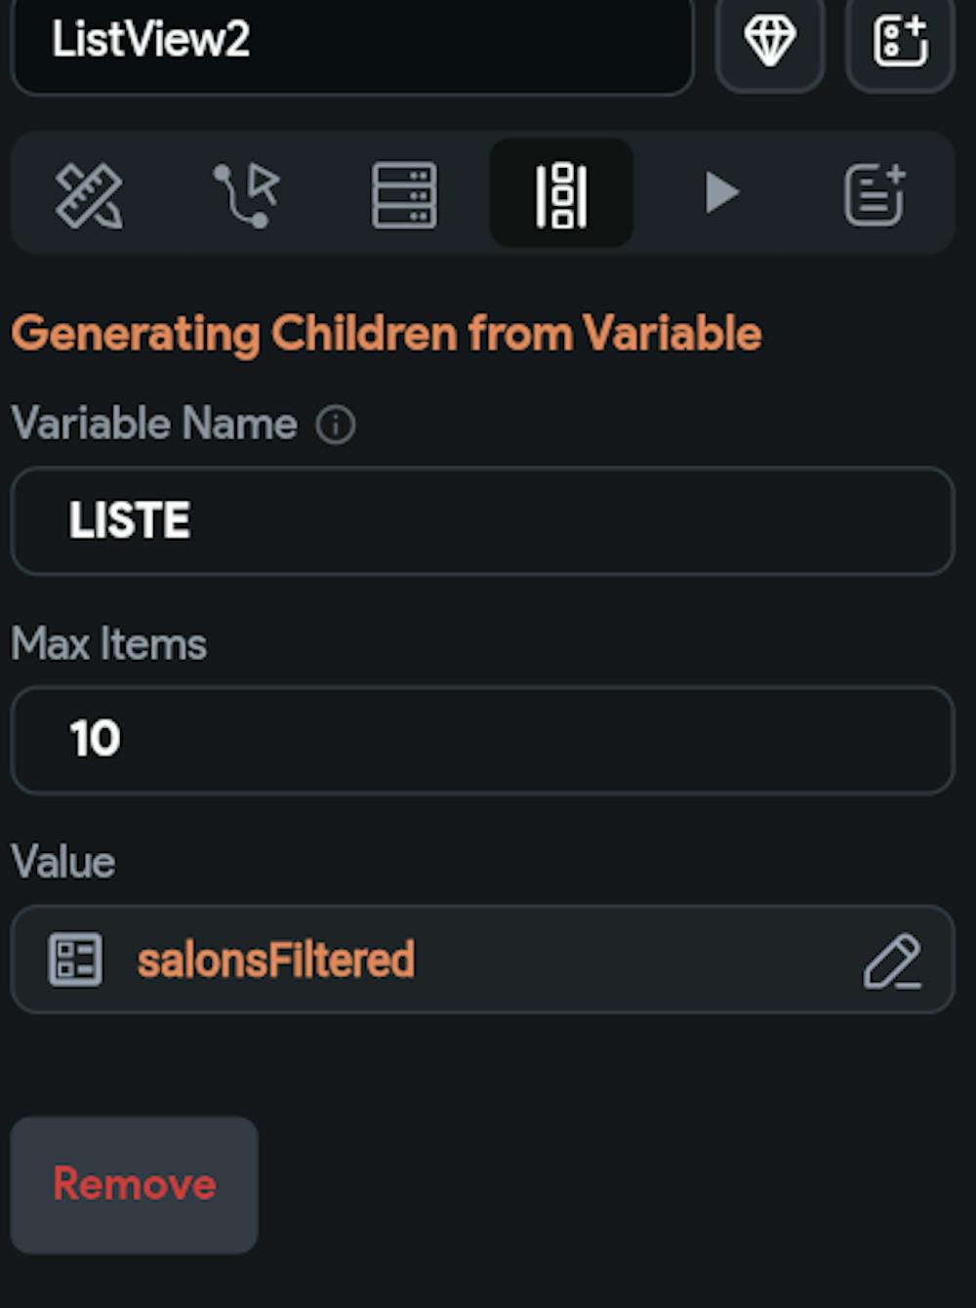Click the Remove button
Image resolution: width=976 pixels, height=1308 pixels.
coord(135,1184)
